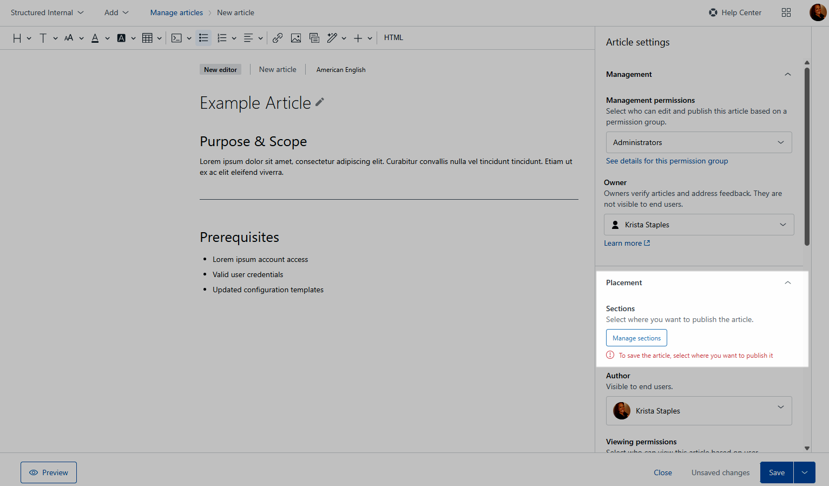
Task: Click the numbered list icon
Action: point(222,38)
